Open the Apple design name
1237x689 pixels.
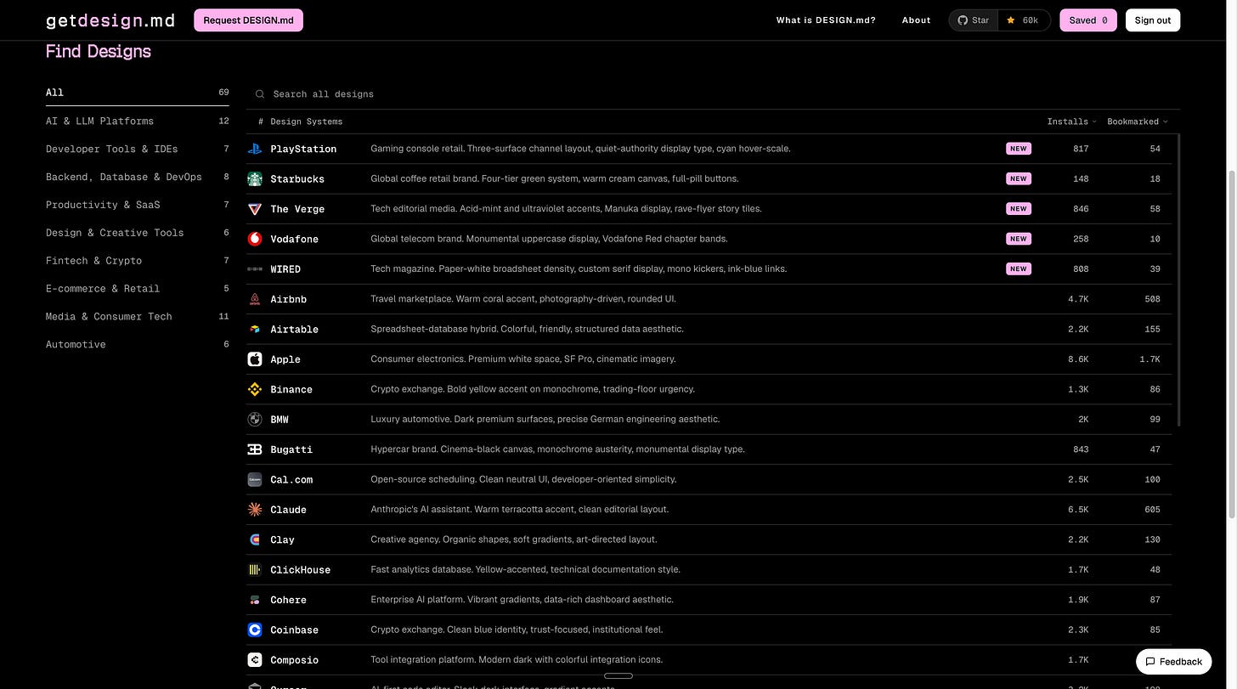[x=285, y=359]
